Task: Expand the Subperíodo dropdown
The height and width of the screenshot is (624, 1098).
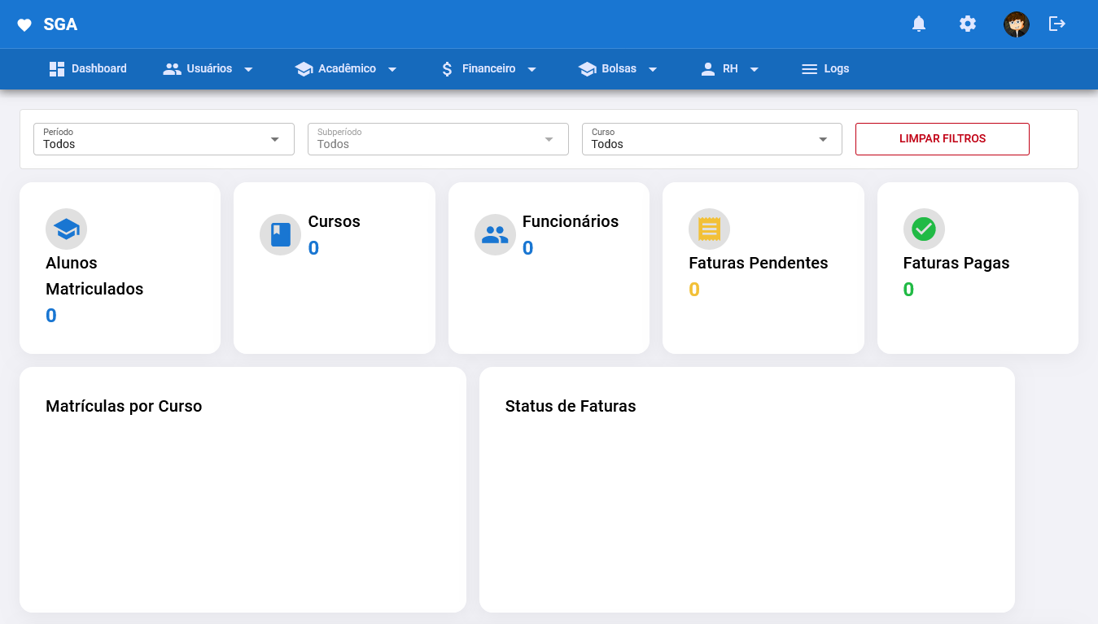Action: (x=438, y=139)
